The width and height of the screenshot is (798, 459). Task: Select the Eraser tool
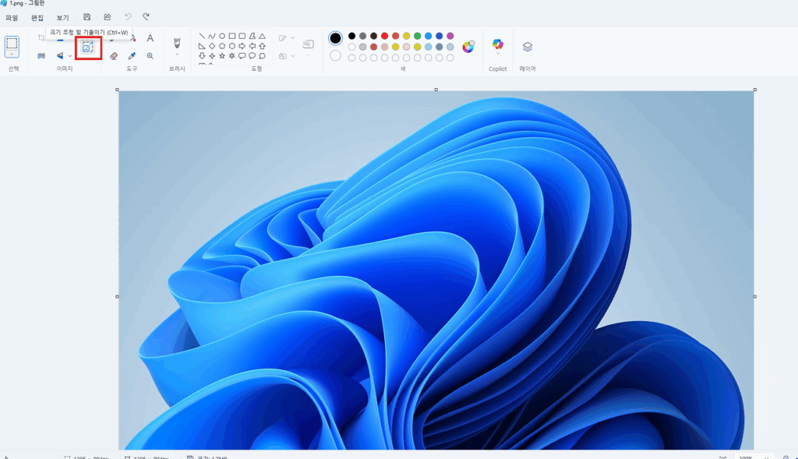click(114, 56)
